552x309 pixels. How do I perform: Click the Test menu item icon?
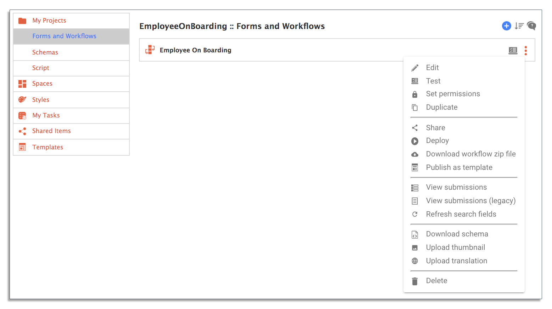(415, 81)
